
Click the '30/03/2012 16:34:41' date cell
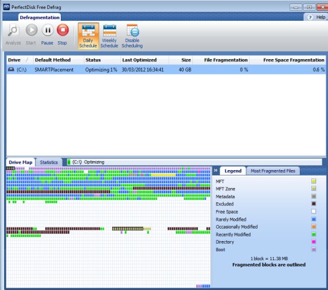[143, 70]
